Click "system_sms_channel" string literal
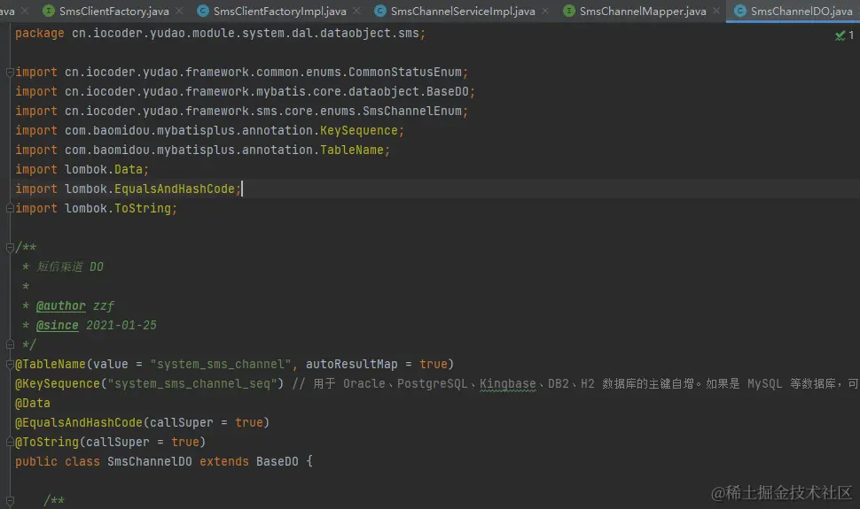Screen dimensions: 860x509 [x=221, y=364]
